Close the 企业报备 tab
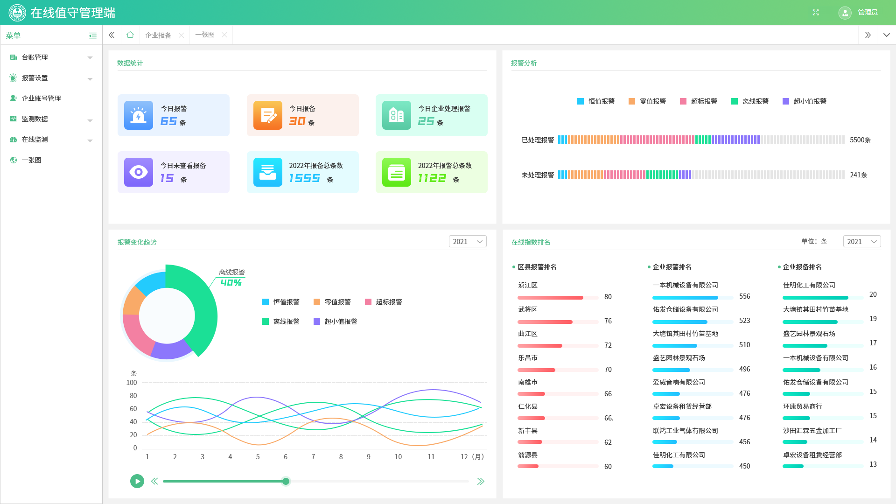Screen dimensions: 896x504 [x=182, y=35]
